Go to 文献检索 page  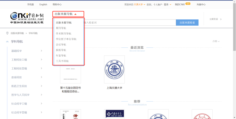tap(215, 19)
